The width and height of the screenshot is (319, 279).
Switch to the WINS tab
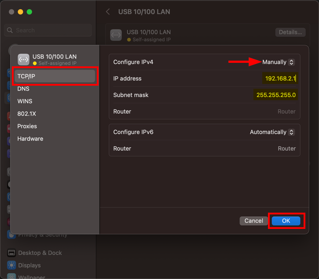tap(25, 101)
